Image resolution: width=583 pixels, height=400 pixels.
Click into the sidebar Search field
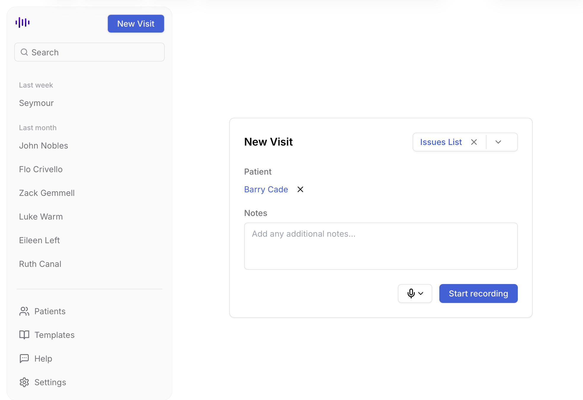point(89,52)
